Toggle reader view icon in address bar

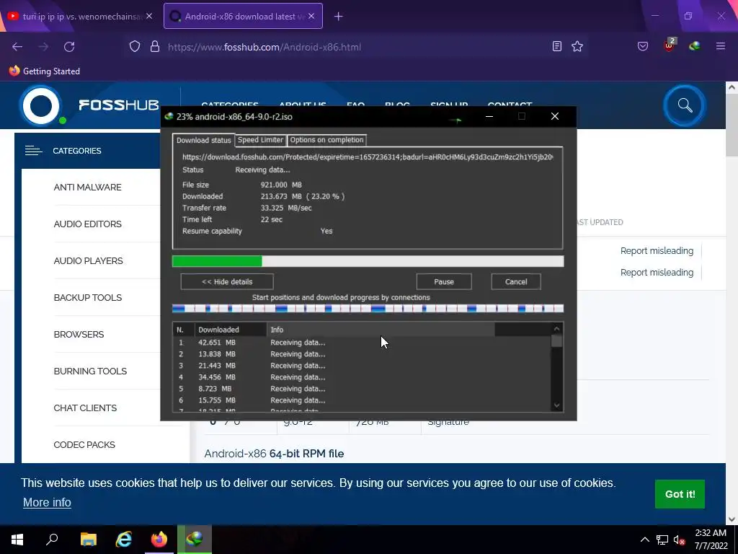point(557,46)
